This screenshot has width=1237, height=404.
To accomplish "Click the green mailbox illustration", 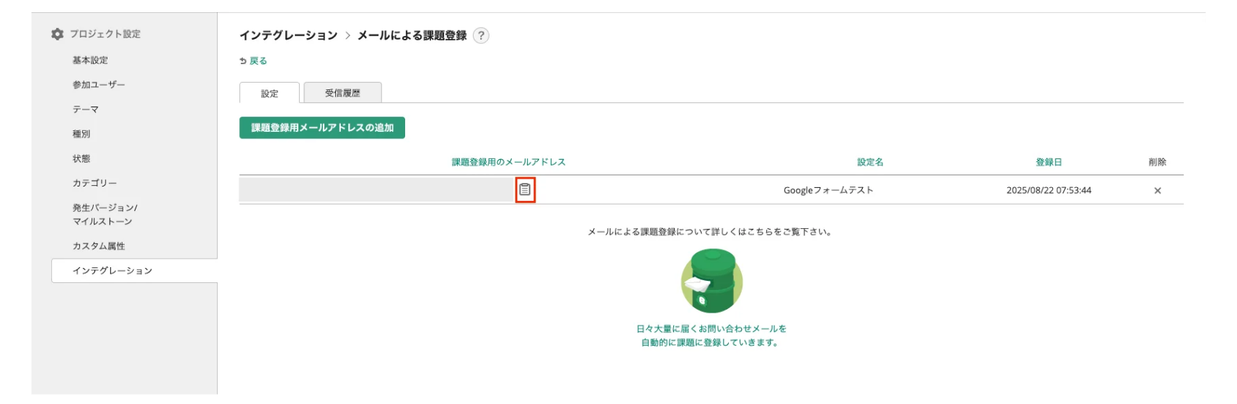I will (712, 281).
